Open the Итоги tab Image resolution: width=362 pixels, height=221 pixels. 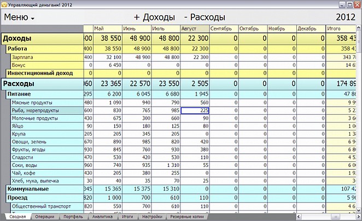click(127, 217)
